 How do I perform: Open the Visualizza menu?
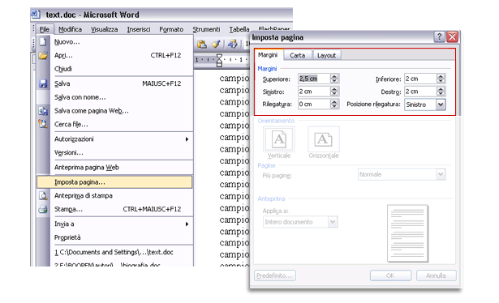pyautogui.click(x=105, y=29)
